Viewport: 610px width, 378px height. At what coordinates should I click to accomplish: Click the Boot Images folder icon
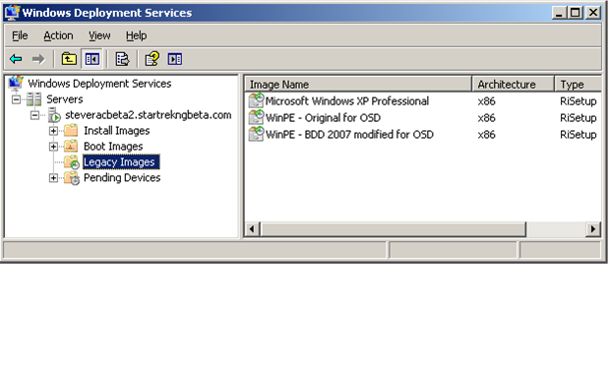tap(71, 147)
